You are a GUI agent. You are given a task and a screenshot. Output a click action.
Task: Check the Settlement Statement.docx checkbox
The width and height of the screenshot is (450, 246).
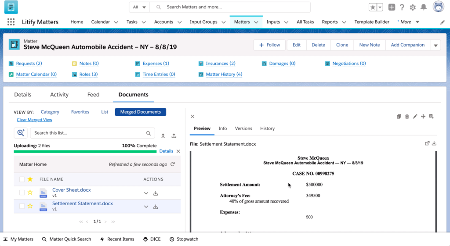(22, 206)
